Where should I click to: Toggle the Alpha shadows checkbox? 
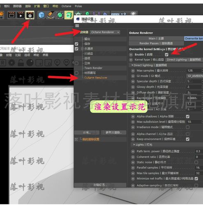(x=188, y=117)
